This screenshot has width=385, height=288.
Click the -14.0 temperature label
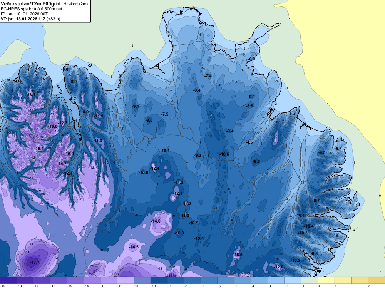click(156, 221)
